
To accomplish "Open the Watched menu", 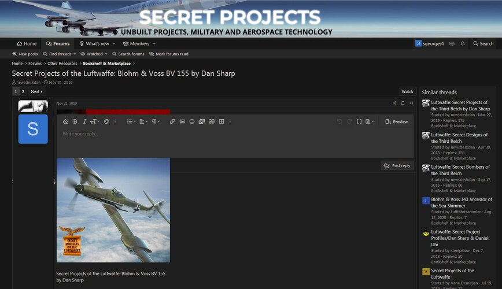I will point(94,54).
